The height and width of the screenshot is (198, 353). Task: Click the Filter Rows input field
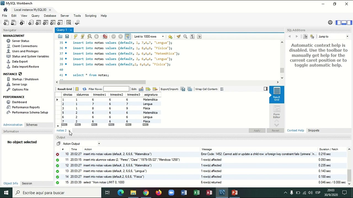coord(116,89)
